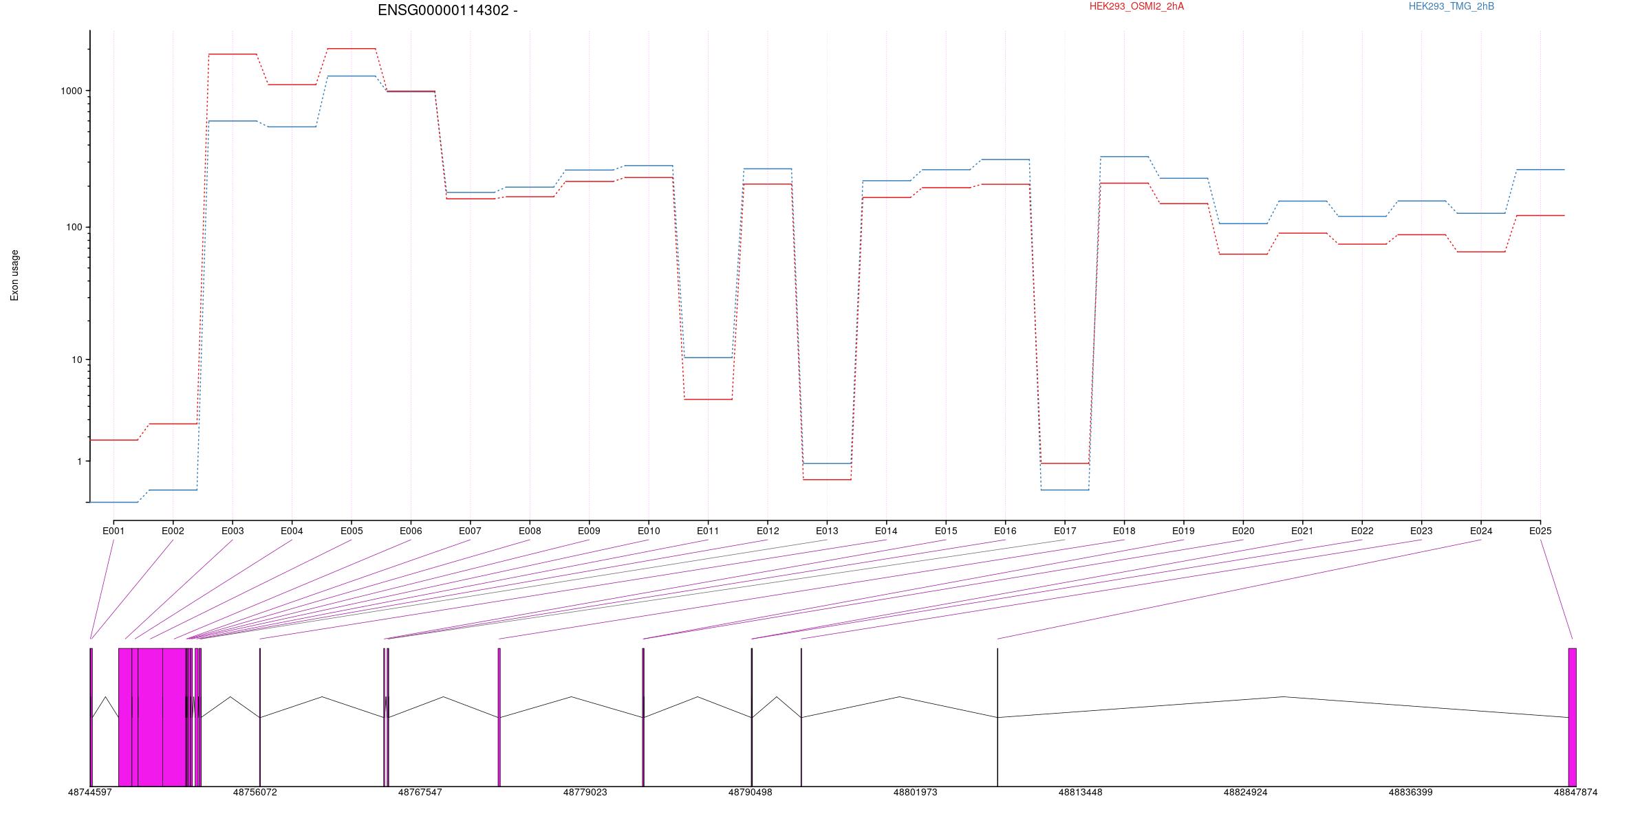1651x825 pixels.
Task: Click the red line segment above E001
Action: [x=114, y=440]
